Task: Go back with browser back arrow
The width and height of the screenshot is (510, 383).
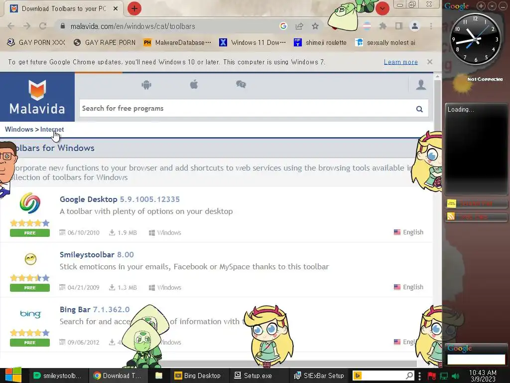Action: point(11,26)
